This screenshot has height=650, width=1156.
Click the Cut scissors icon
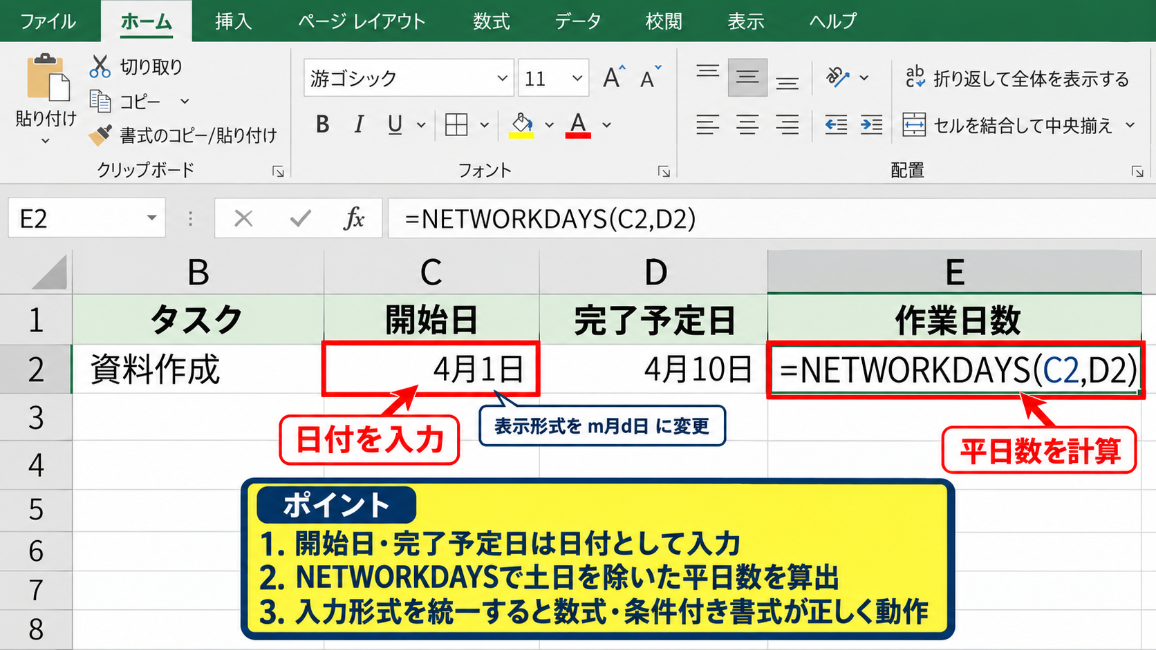[x=100, y=66]
